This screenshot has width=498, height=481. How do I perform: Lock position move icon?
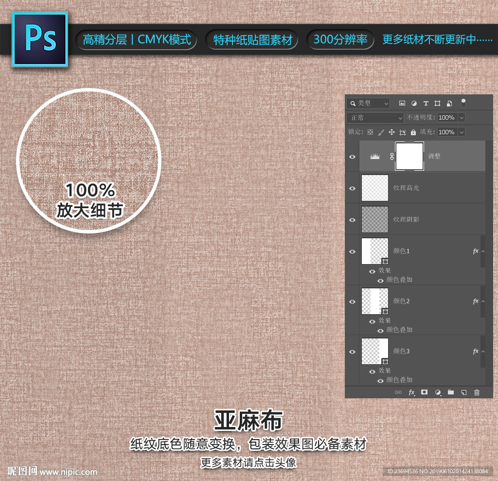[391, 132]
